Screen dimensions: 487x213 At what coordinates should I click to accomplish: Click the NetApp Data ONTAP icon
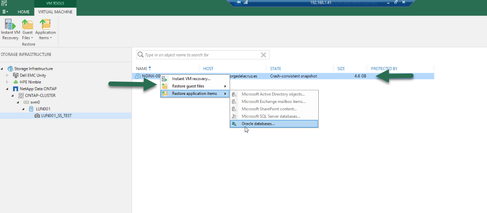16,89
